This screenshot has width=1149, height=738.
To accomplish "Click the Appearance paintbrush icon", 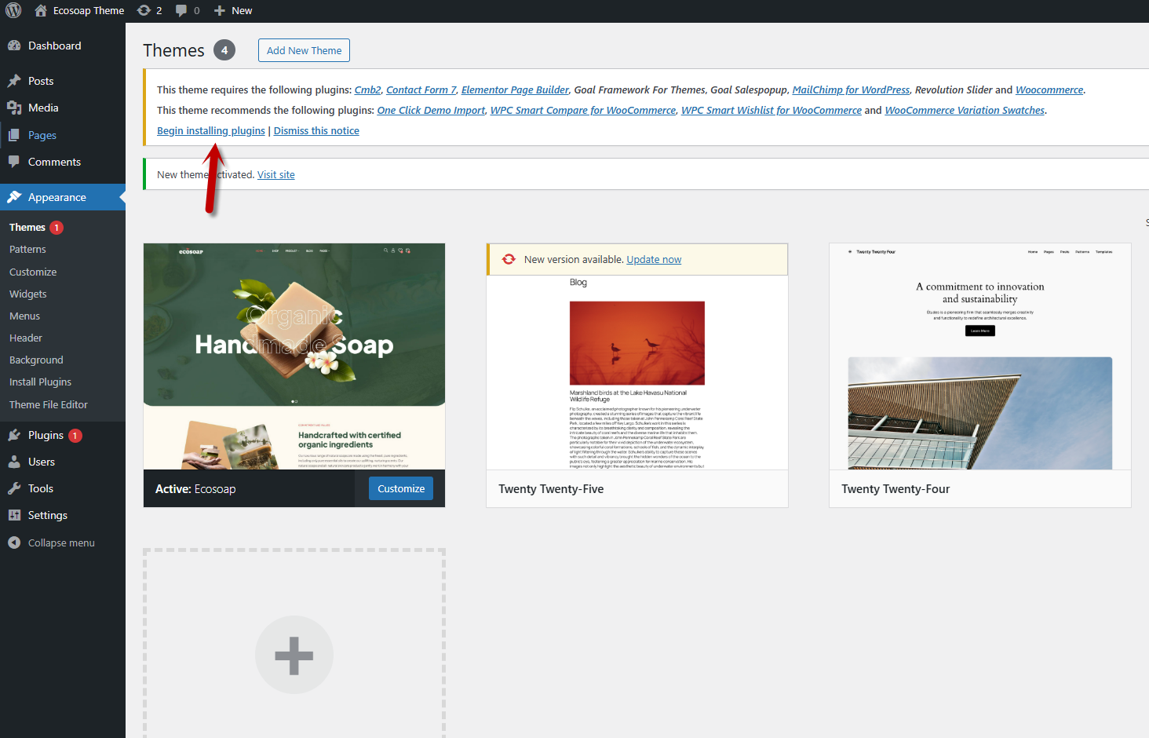I will 14,197.
